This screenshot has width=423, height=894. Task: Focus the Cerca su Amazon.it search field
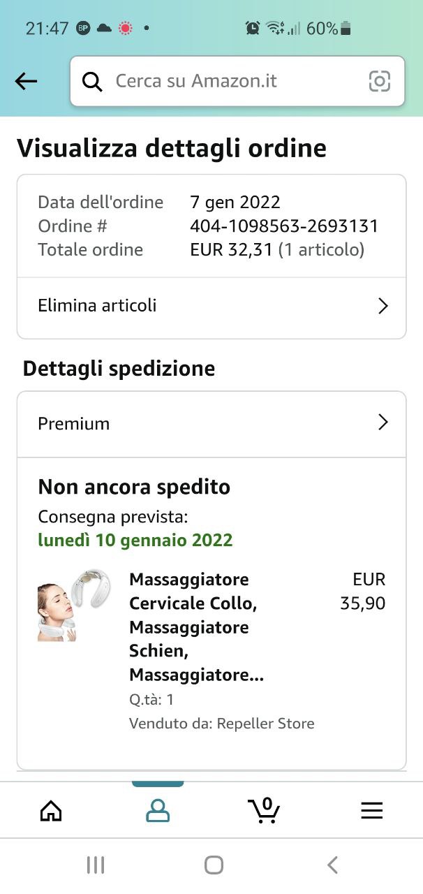(230, 82)
